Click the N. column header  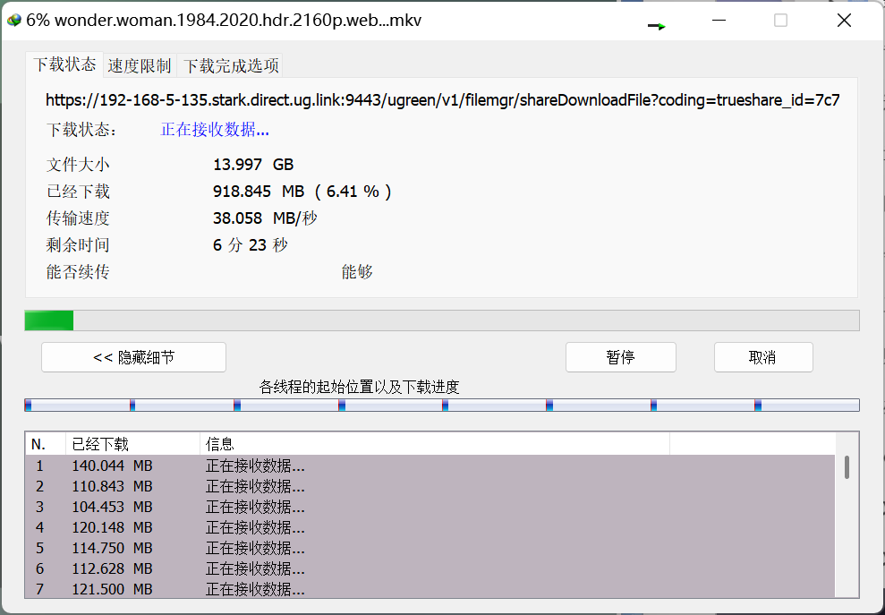pyautogui.click(x=46, y=444)
